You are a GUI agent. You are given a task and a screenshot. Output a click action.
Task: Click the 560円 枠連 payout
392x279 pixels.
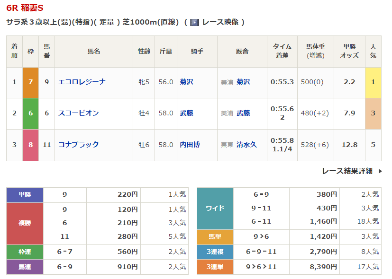pyautogui.click(x=128, y=252)
